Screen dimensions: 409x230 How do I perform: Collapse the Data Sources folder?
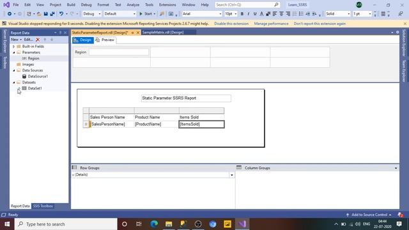pos(14,70)
